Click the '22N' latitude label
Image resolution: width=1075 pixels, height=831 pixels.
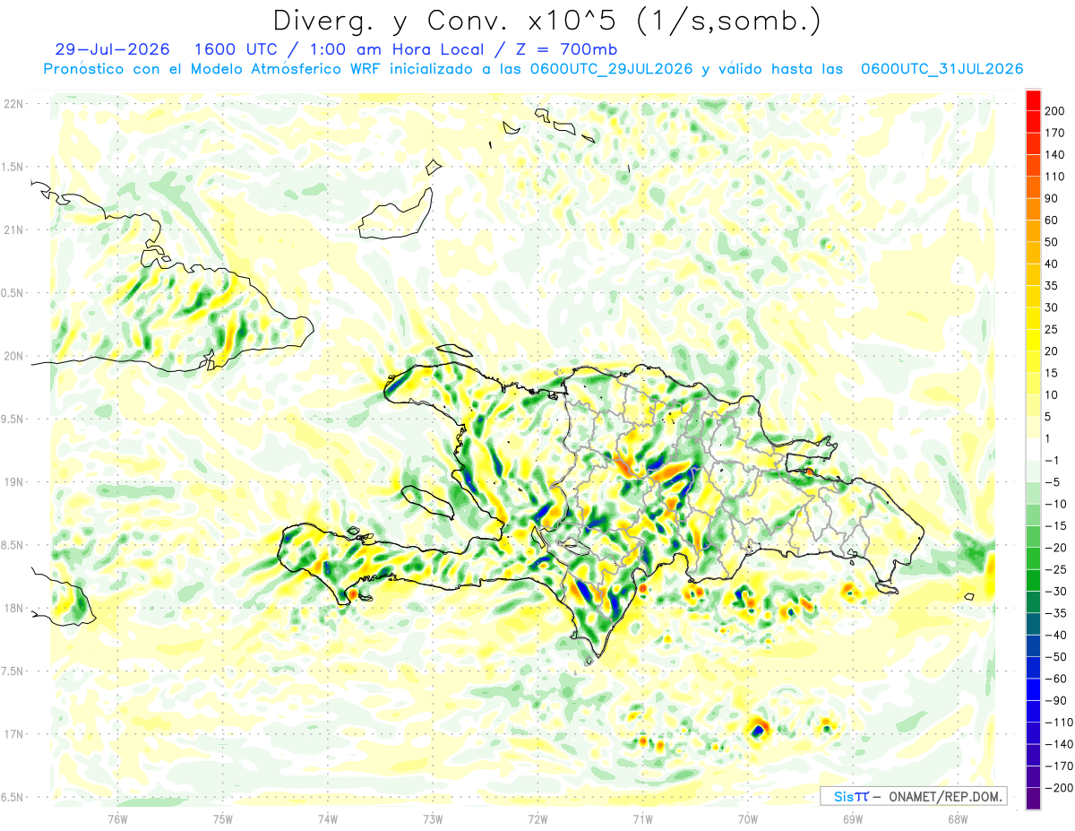coord(13,104)
